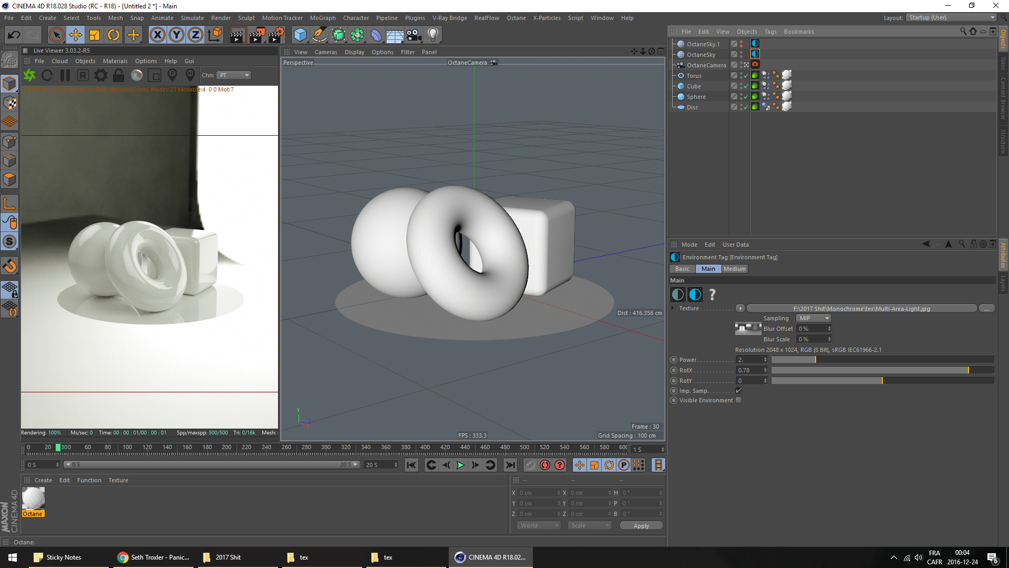Switch to the Medium tab
This screenshot has height=568, width=1009.
734,269
